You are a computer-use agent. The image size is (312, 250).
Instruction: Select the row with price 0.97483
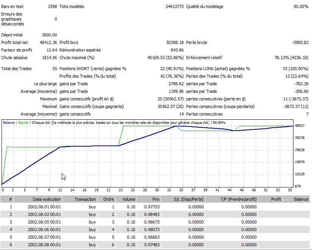[x=151, y=245]
